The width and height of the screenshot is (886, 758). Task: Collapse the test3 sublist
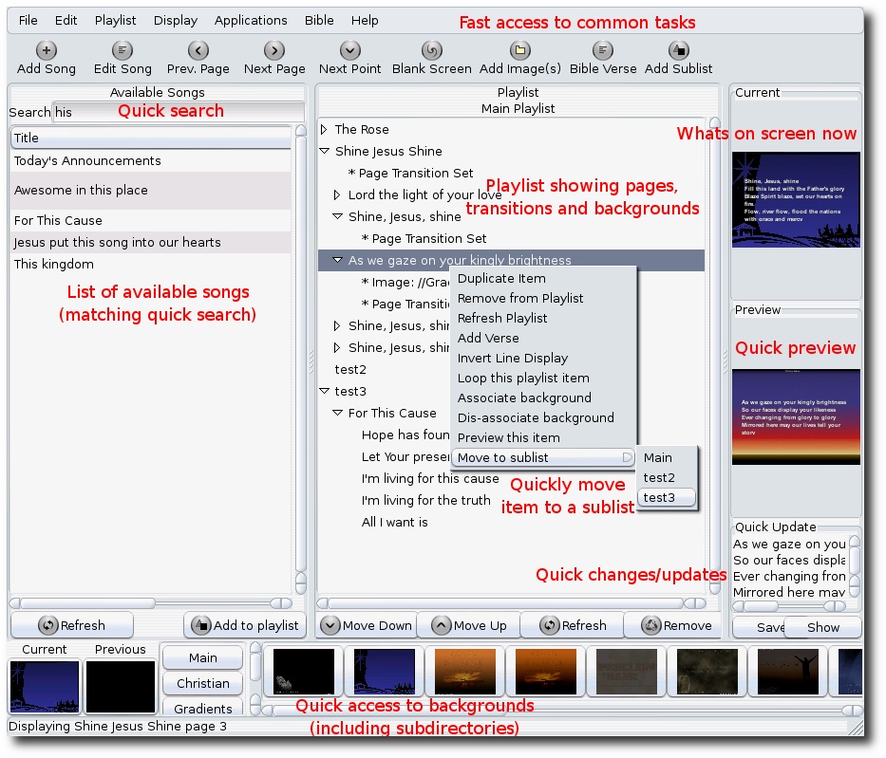click(325, 391)
